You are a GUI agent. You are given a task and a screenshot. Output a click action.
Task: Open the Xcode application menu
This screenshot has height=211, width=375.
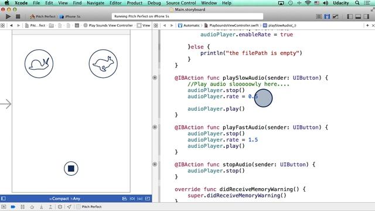pyautogui.click(x=21, y=3)
